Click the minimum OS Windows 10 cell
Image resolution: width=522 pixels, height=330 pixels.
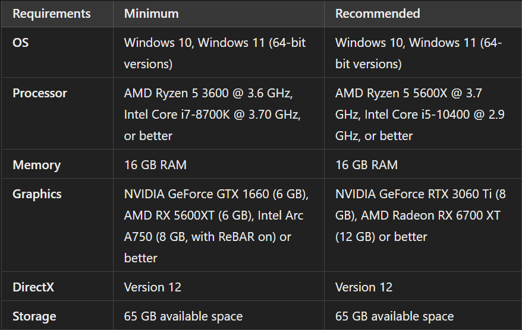215,53
